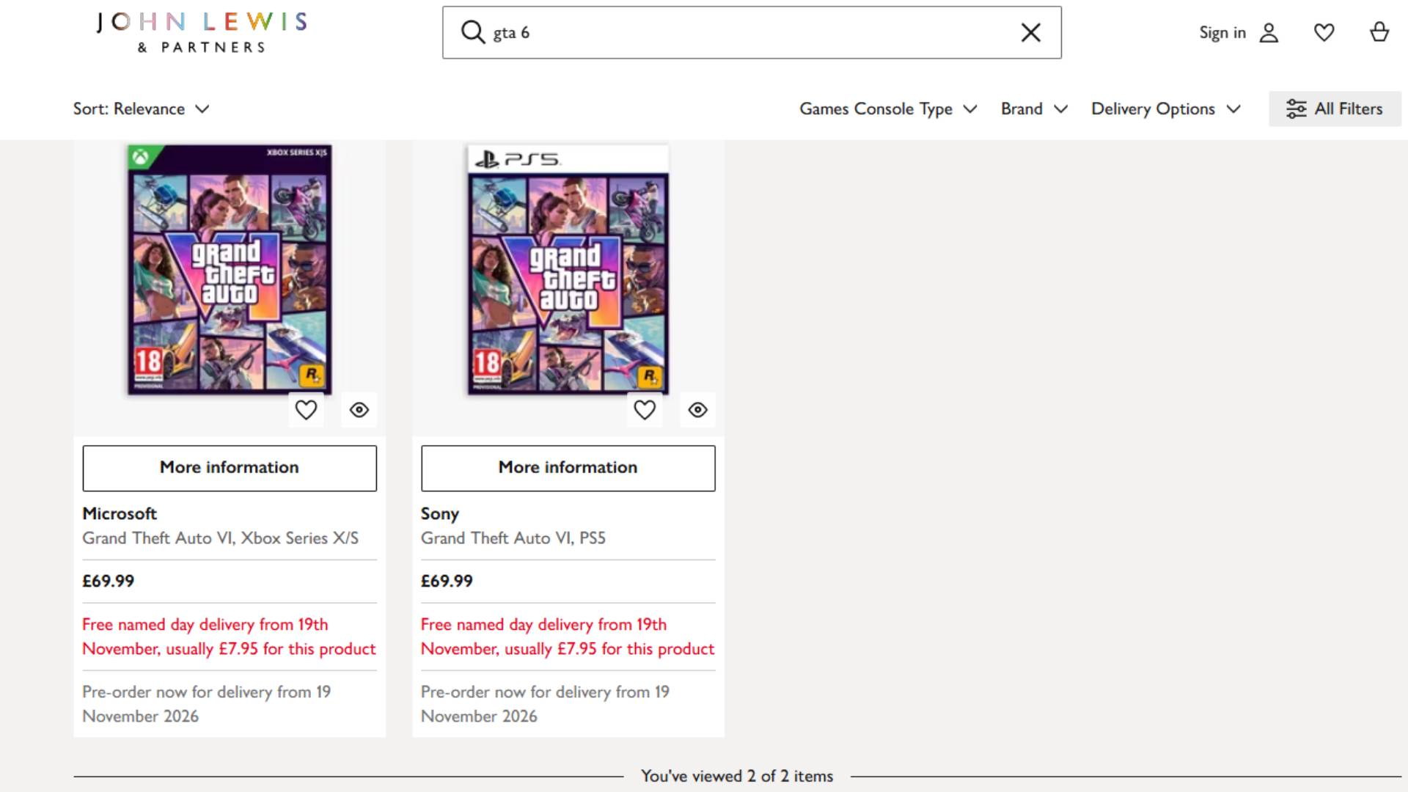Click the Microsoft brand name

pos(120,513)
